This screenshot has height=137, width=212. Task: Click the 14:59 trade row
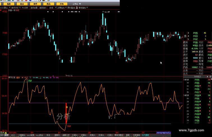point(197,95)
